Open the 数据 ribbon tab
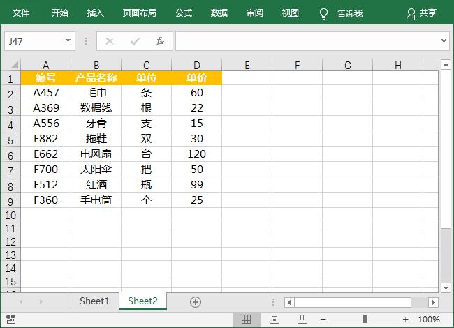The image size is (454, 328). pos(219,13)
